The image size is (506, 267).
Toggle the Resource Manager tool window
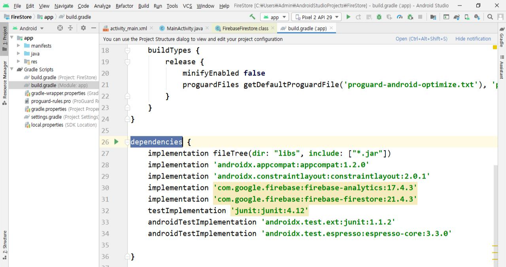coord(4,83)
